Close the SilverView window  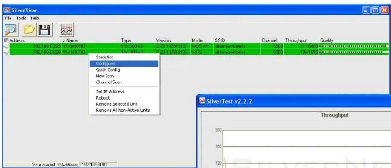pyautogui.click(x=384, y=10)
